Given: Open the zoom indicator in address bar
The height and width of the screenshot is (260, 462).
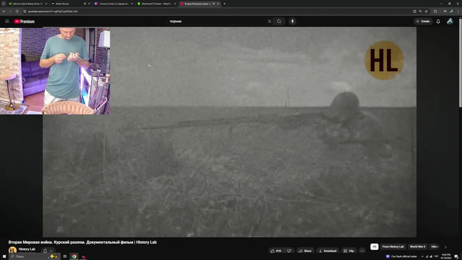Looking at the screenshot, I should (420, 11).
